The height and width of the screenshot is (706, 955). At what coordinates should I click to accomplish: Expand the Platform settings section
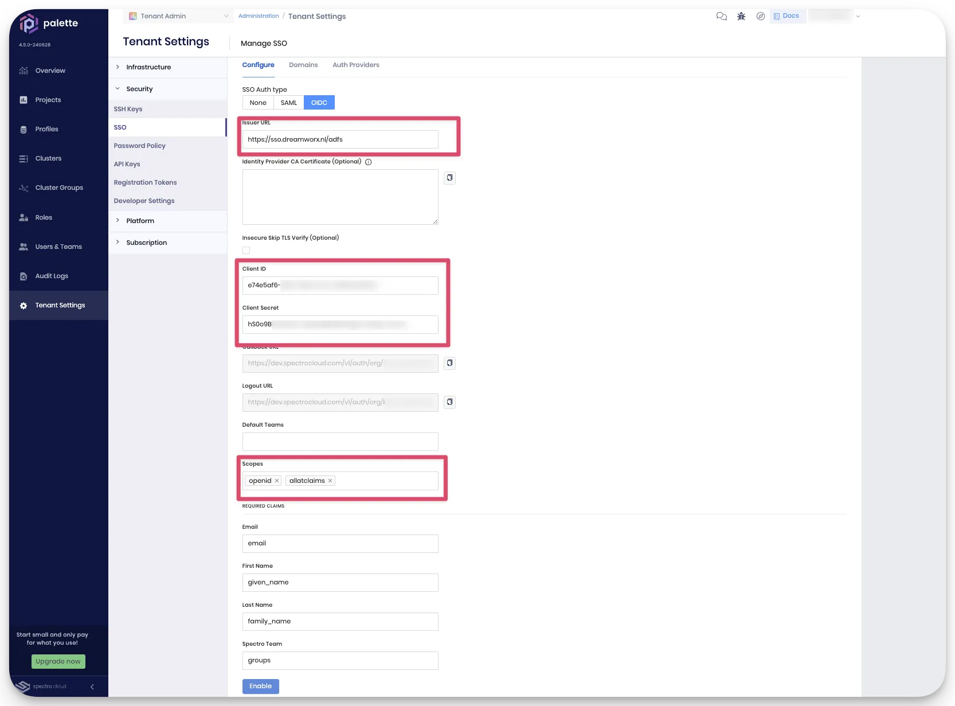click(140, 221)
